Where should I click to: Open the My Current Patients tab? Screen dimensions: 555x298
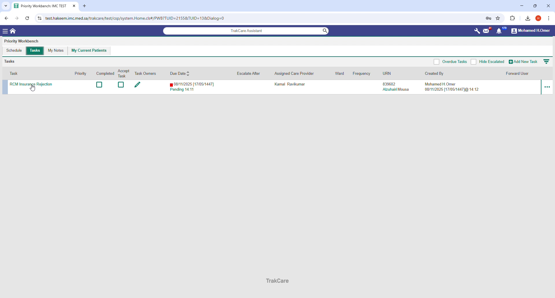point(89,51)
